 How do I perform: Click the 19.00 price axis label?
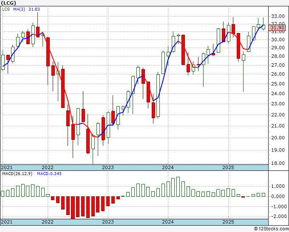(x=278, y=150)
